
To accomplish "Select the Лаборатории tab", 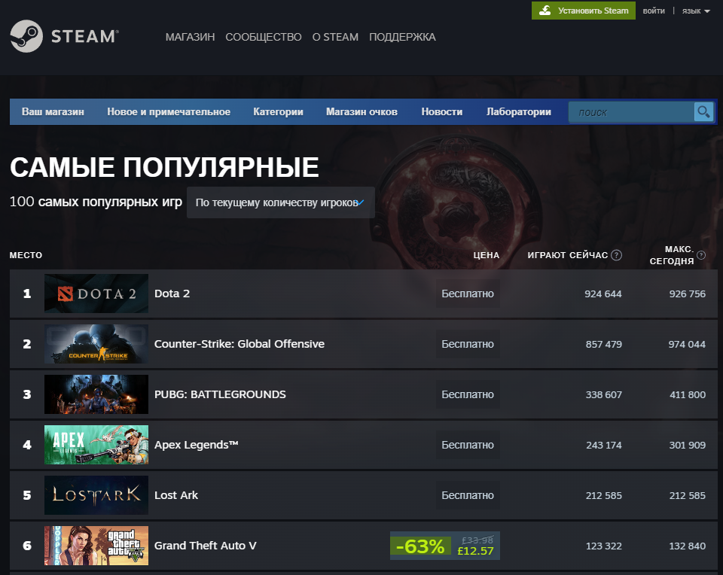I will tap(519, 111).
